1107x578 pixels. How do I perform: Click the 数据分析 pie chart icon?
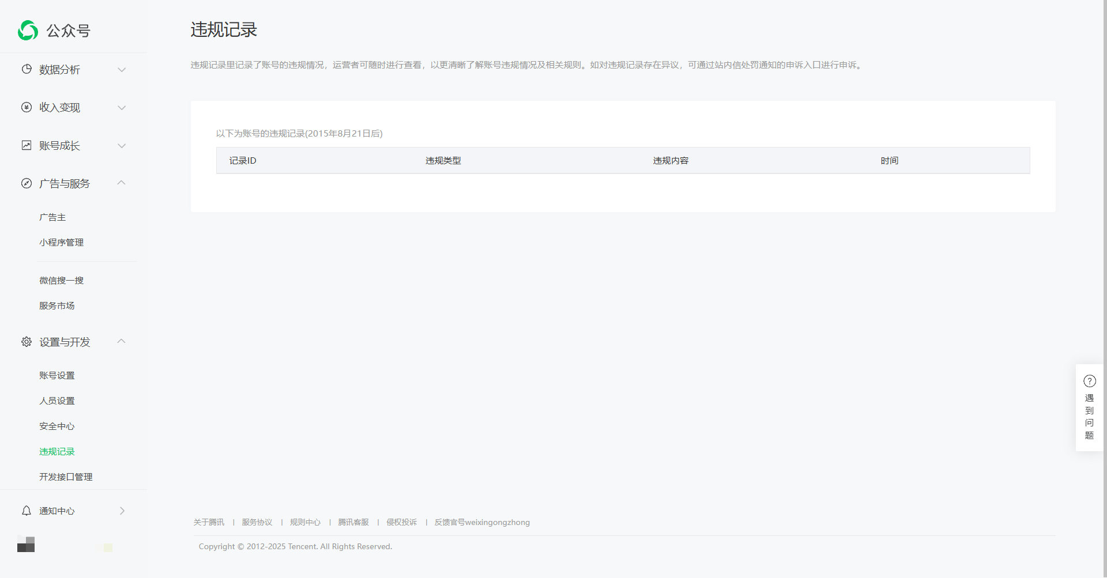(x=27, y=69)
